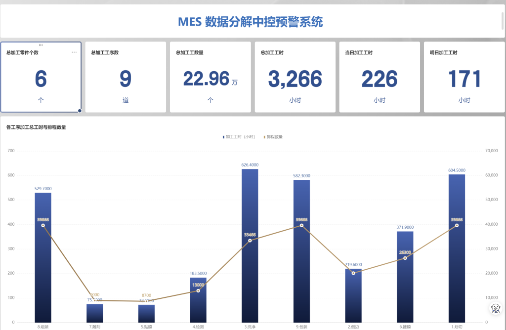Click the 1.划切 x-axis label

click(457, 327)
